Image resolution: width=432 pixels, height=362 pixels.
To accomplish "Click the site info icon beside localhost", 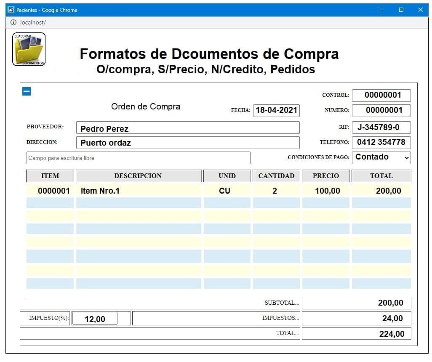I will (x=13, y=22).
